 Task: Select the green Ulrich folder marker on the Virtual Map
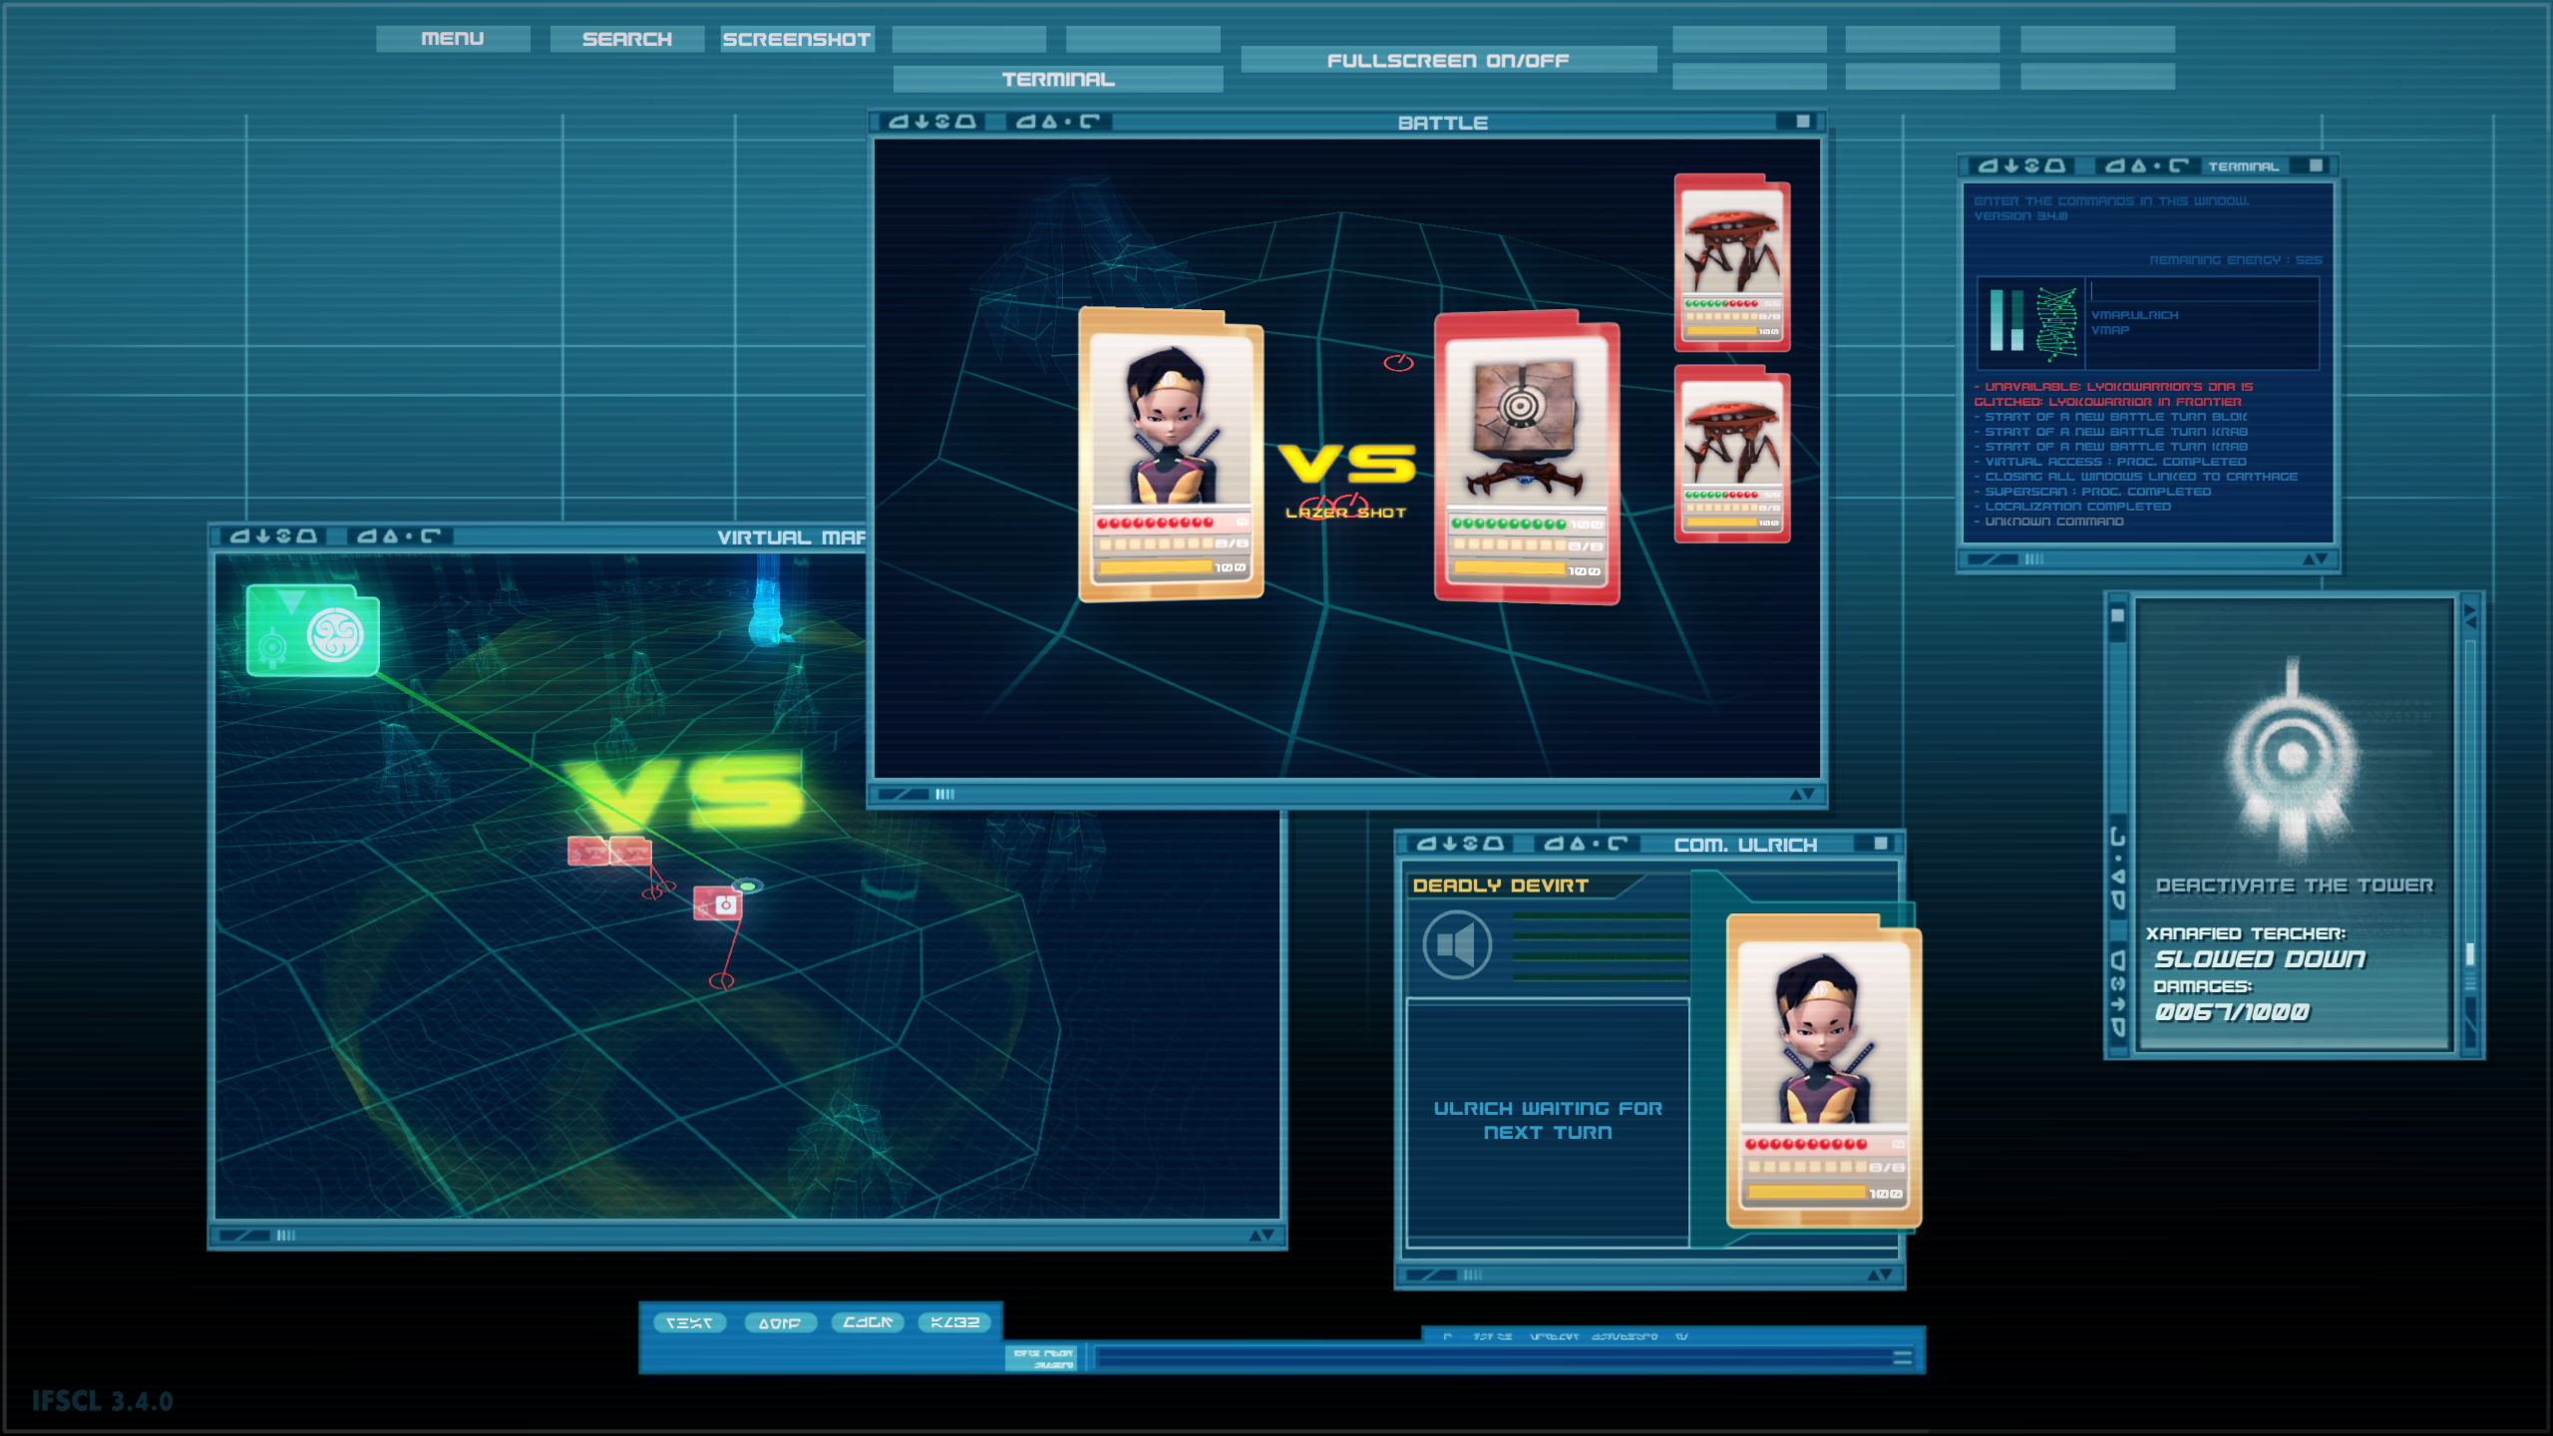tap(313, 630)
